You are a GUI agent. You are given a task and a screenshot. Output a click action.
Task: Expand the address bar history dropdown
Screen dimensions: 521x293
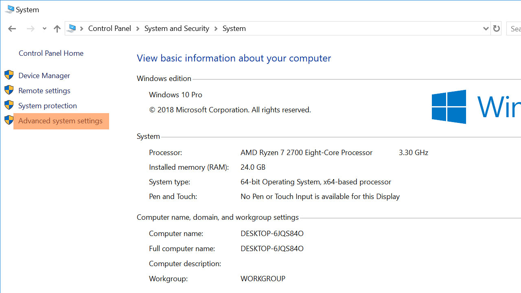(486, 28)
